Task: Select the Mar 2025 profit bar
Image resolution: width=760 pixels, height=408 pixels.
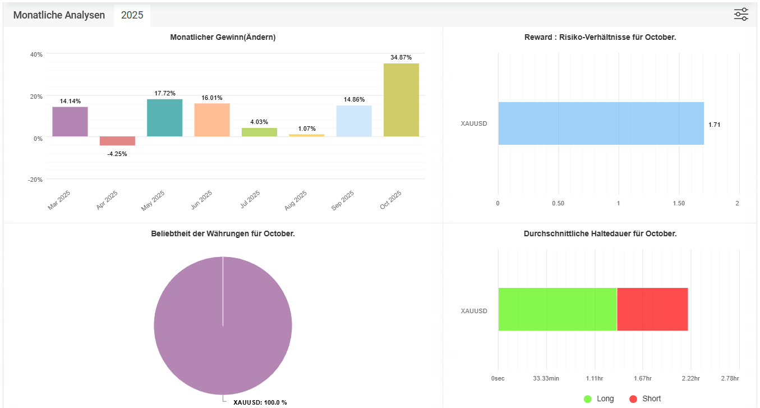Action: point(70,122)
